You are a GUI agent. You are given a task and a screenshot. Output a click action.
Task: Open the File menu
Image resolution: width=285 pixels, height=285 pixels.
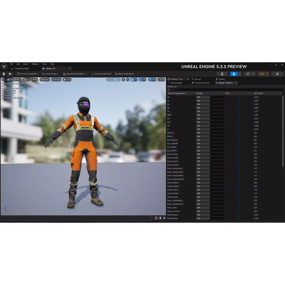pyautogui.click(x=11, y=64)
